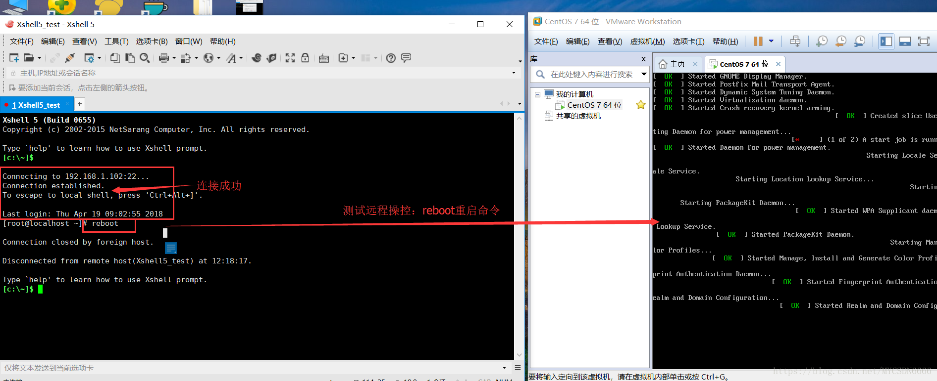Close the Xshell5_test session tab
This screenshot has height=381, width=937.
pyautogui.click(x=67, y=104)
